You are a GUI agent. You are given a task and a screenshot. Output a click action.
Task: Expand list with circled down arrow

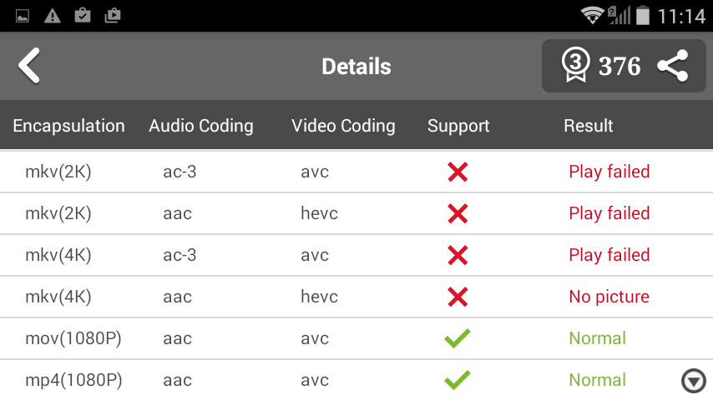click(694, 381)
